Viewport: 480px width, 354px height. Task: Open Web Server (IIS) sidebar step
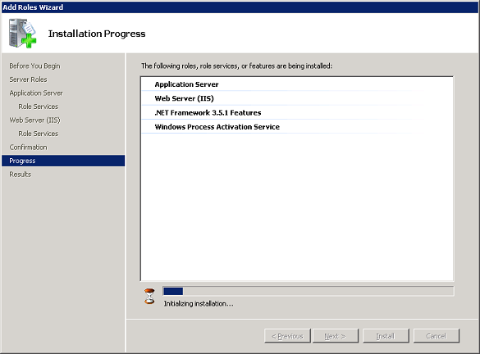click(35, 120)
